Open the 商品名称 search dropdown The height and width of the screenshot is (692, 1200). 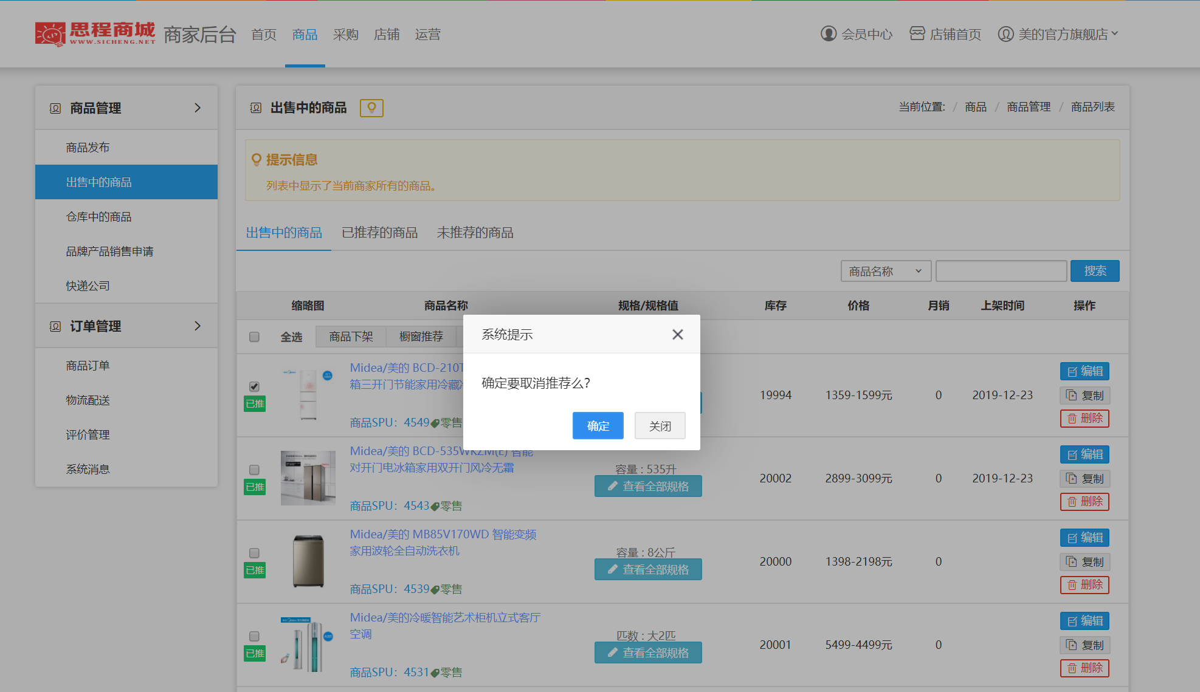[886, 271]
